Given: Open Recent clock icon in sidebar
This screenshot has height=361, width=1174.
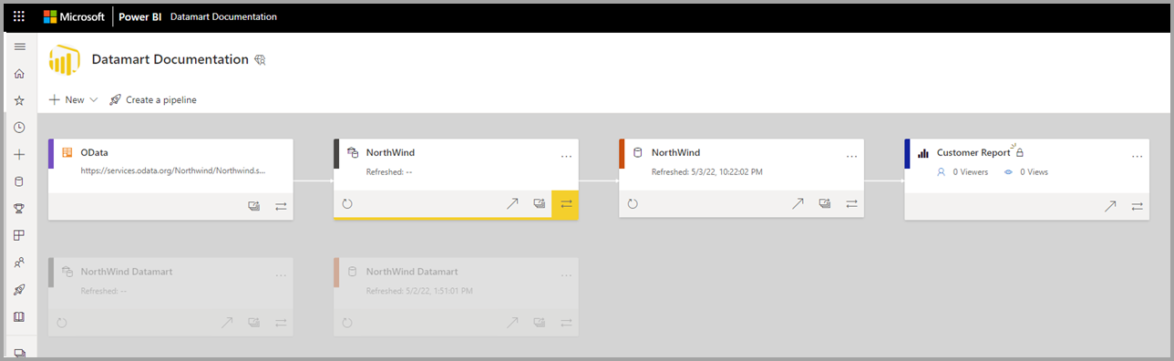Looking at the screenshot, I should pos(19,128).
